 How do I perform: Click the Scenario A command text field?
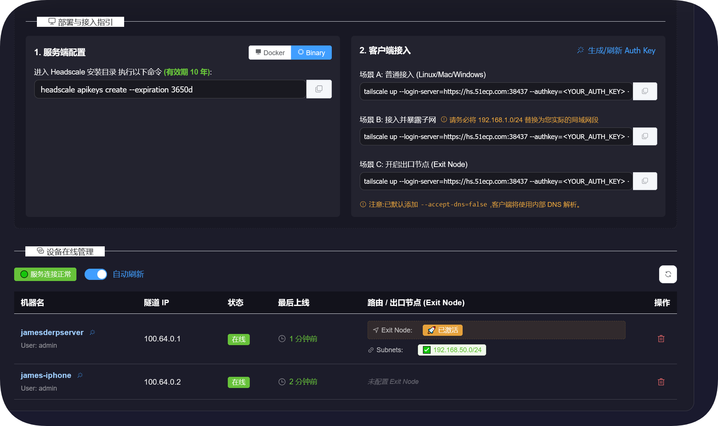pos(496,91)
